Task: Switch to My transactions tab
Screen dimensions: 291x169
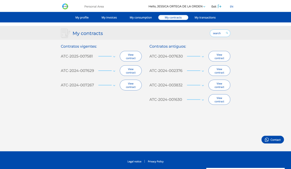Action: [x=205, y=17]
